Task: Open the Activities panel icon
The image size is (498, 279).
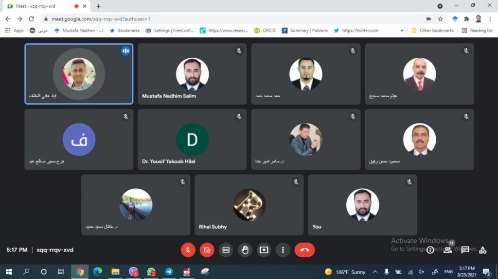Action: click(482, 250)
